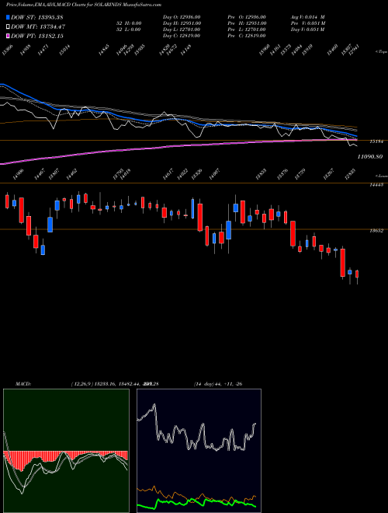Click the 11090.80 price label
Screen dimensions: 388x513
click(x=370, y=157)
